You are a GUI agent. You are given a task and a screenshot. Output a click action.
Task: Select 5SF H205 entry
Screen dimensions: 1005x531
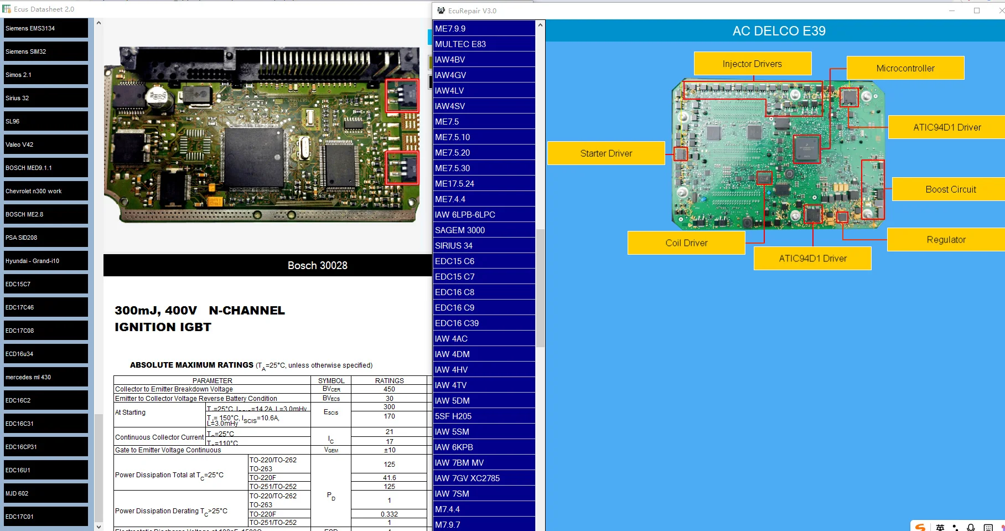pos(484,416)
